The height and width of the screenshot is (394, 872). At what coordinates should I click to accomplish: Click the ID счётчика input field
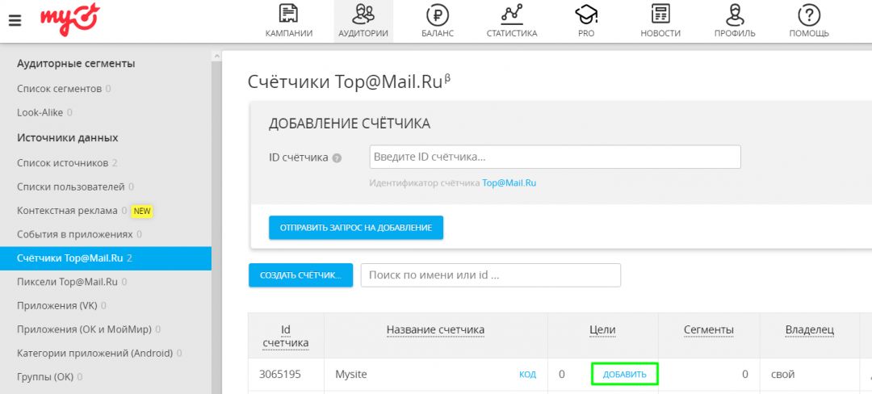point(555,157)
